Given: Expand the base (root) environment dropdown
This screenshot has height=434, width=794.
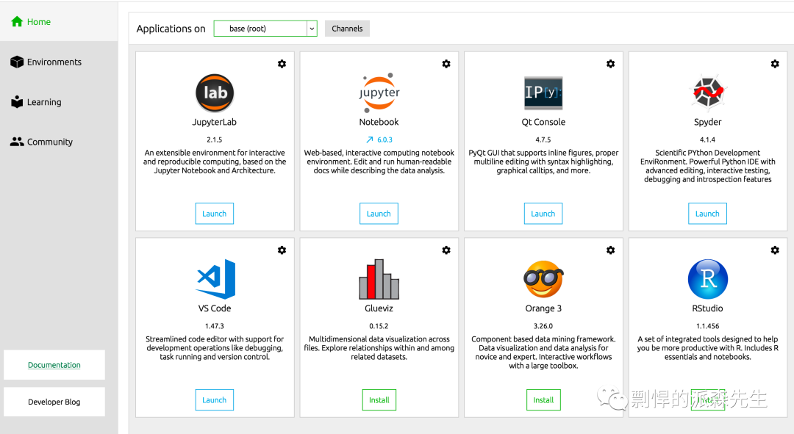Looking at the screenshot, I should tap(312, 29).
